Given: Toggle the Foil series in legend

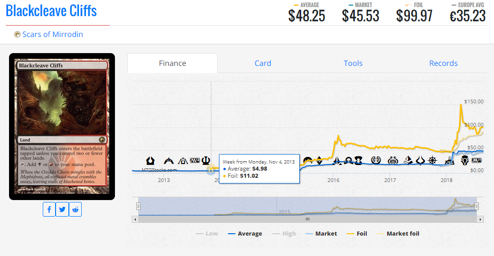Looking at the screenshot, I should [356, 233].
